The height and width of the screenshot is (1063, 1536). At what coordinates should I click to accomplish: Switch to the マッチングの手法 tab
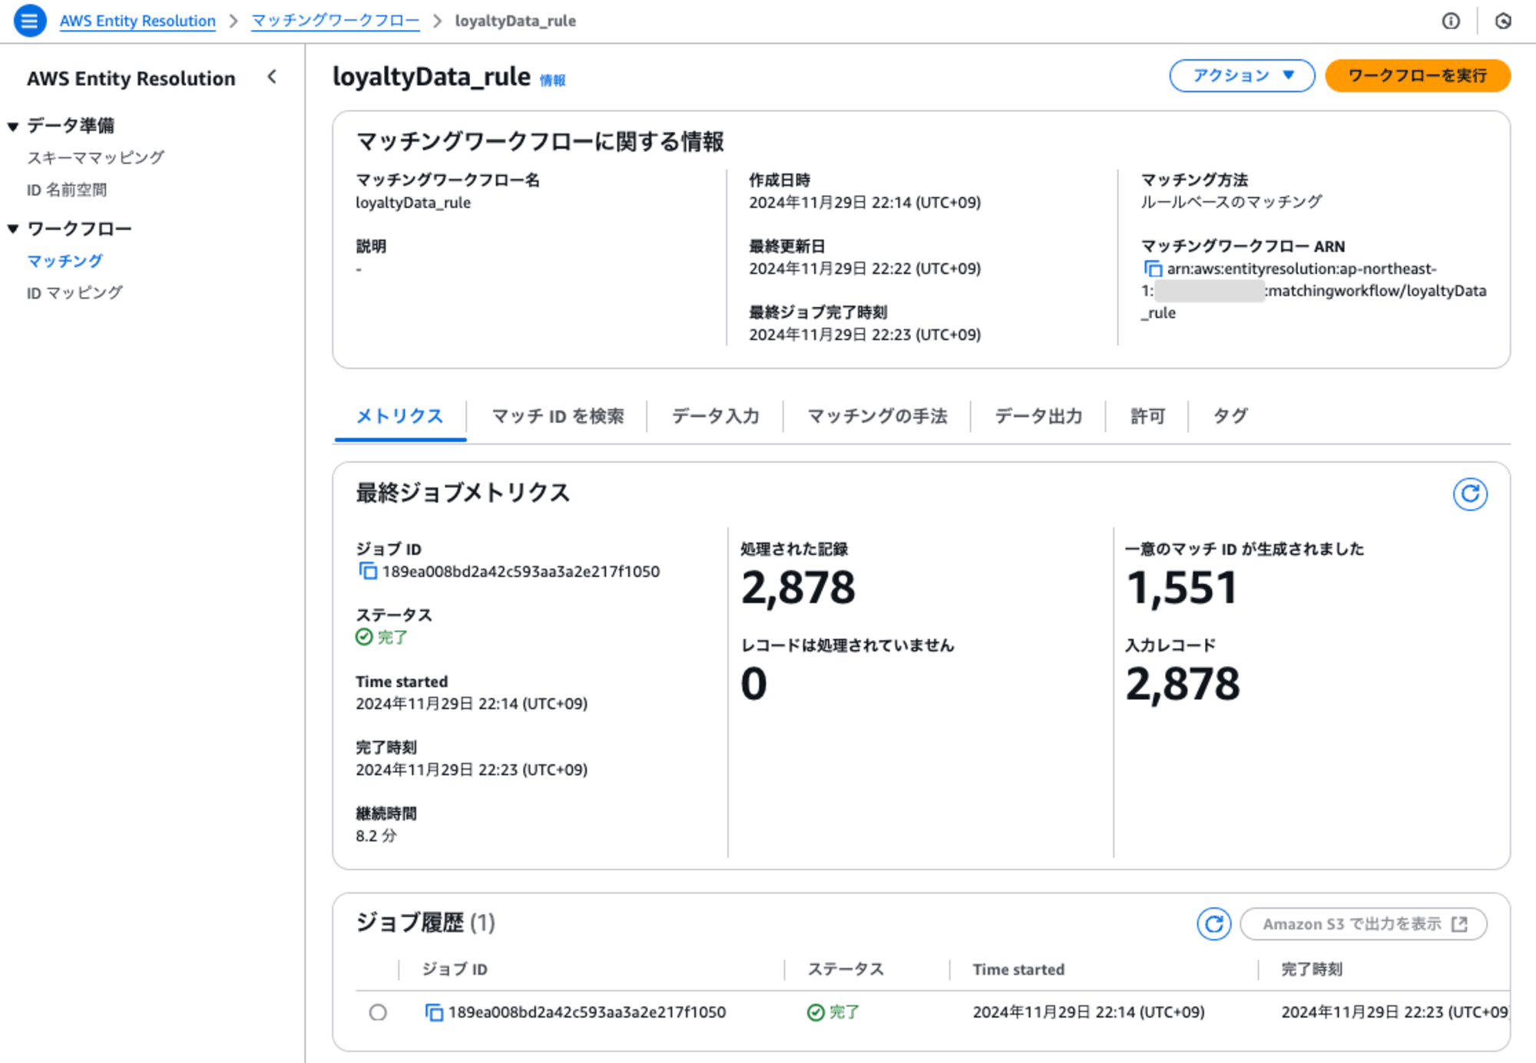click(x=877, y=416)
